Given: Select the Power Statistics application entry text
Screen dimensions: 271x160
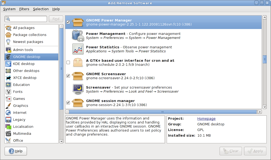Looking at the screenshot, I should point(129,49).
